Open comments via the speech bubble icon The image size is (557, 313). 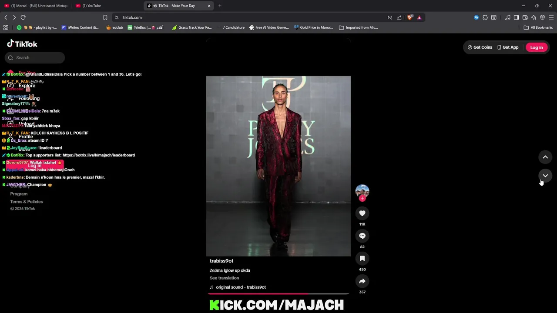coord(362,236)
